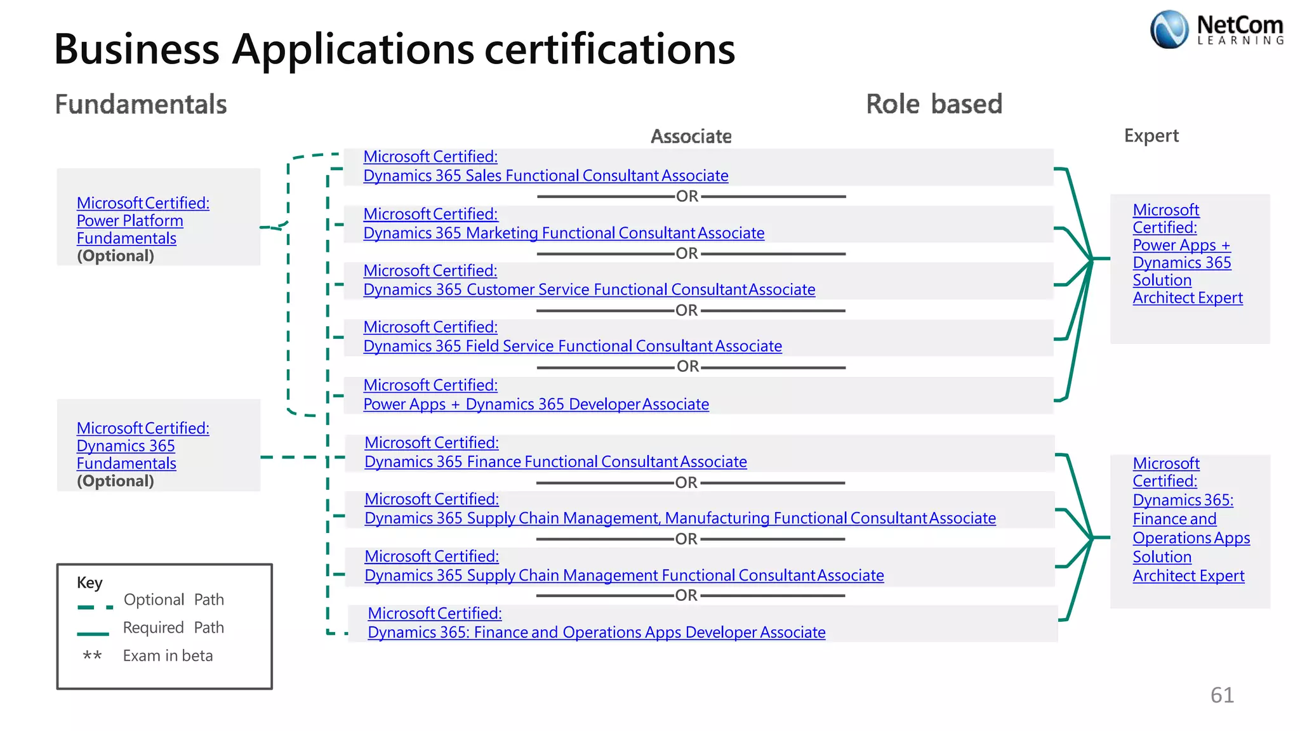Open Finance and Operations Apps Developer Associate link

coord(597,623)
